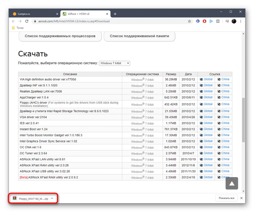Click download icon beside Global for IES
The width and height of the screenshot is (254, 212).
[x=201, y=123]
